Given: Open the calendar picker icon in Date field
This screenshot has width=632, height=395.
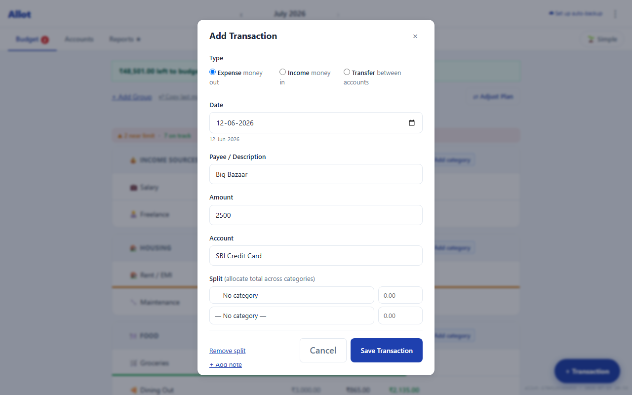Looking at the screenshot, I should 412,123.
